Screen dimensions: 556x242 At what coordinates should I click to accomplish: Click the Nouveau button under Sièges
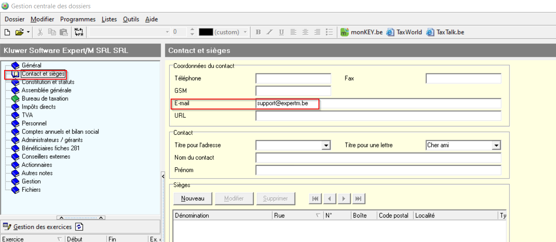pos(193,199)
